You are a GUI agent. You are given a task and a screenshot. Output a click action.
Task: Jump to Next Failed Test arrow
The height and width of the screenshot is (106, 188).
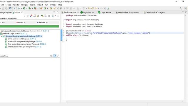(x=24, y=16)
